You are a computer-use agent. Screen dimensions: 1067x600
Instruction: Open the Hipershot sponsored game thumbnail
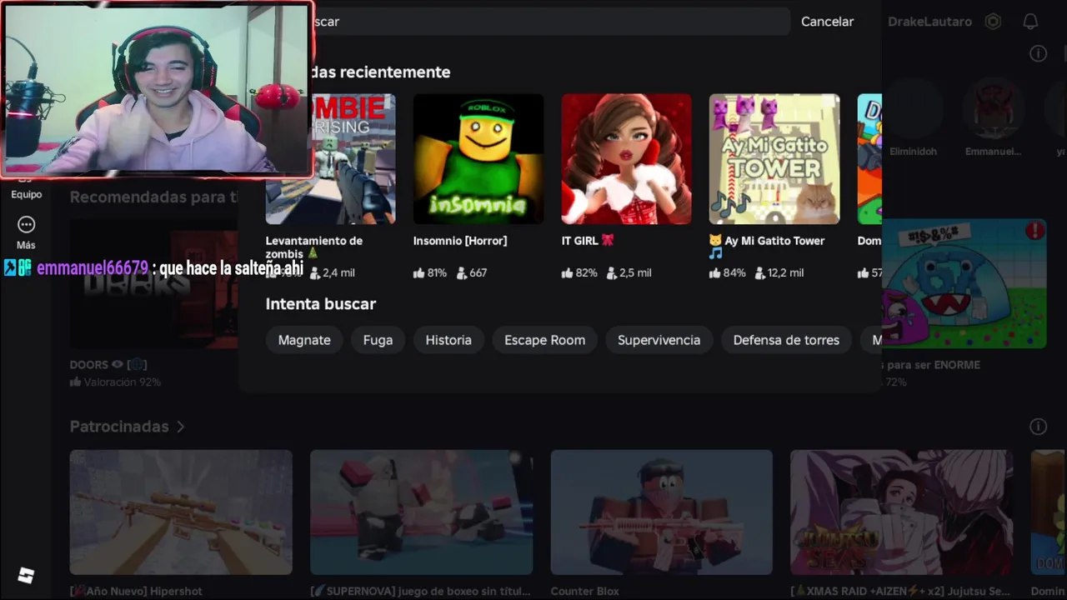pos(181,512)
